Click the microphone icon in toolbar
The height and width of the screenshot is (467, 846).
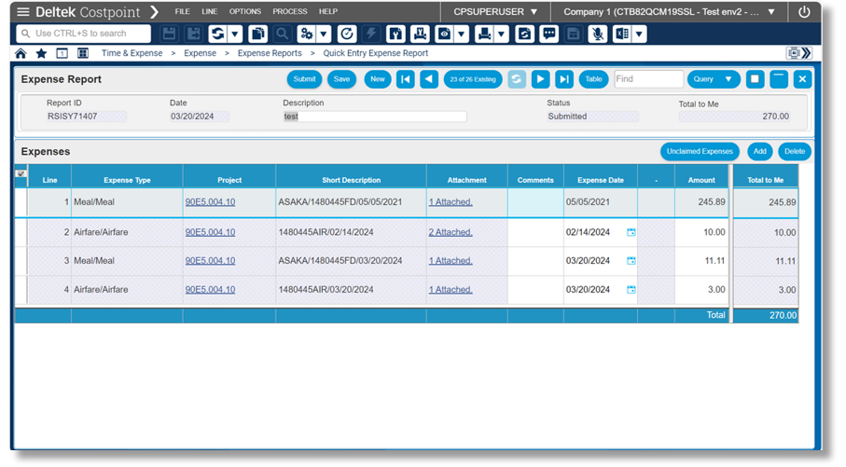click(597, 34)
